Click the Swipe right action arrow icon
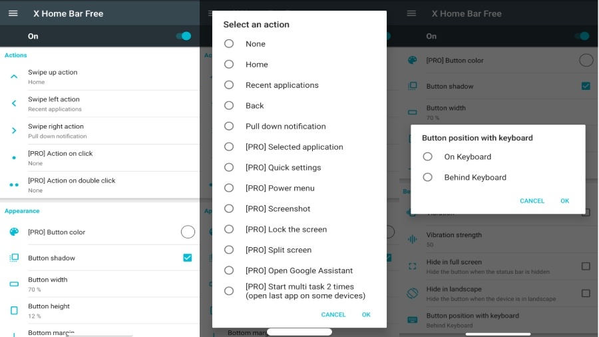The height and width of the screenshot is (337, 599). pos(14,131)
